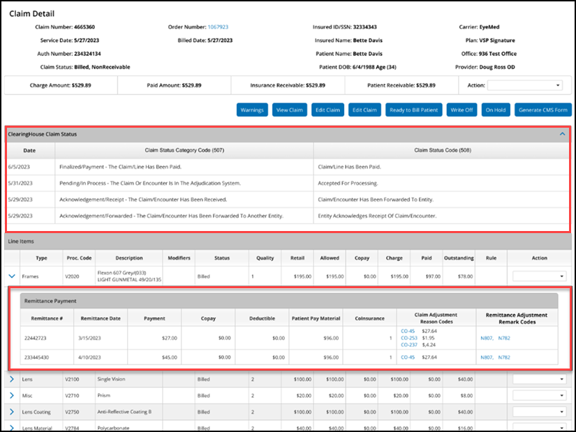Open the Action dropdown for the Frames row
Screen dimensions: 576x432
point(538,276)
